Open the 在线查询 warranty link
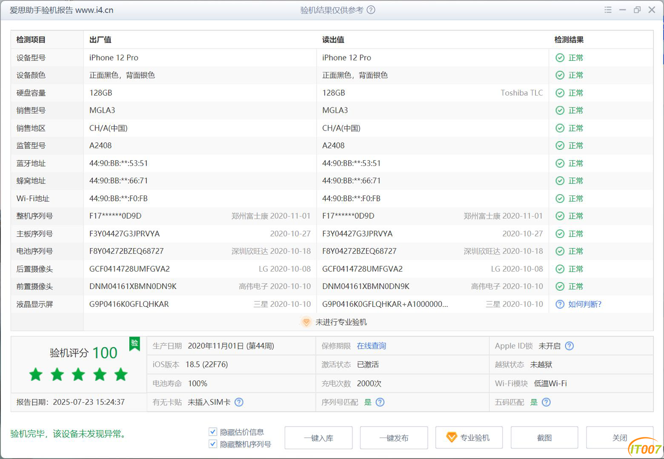 (x=372, y=346)
